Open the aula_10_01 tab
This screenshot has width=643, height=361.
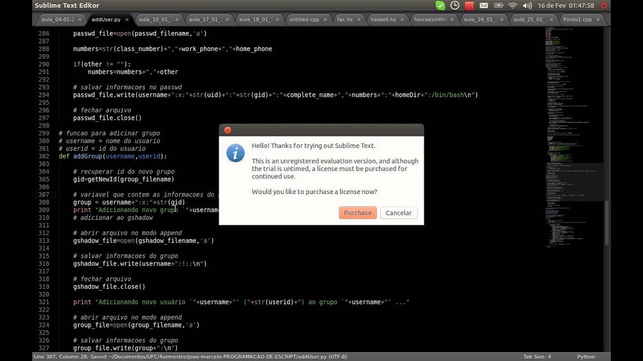point(155,20)
